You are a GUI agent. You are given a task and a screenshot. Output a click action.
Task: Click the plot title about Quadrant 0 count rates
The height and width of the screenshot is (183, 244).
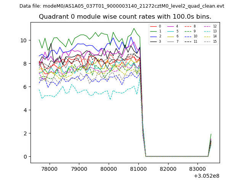125,17
